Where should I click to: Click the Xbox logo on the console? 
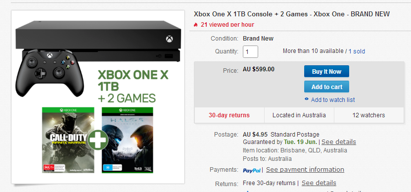tap(169, 39)
